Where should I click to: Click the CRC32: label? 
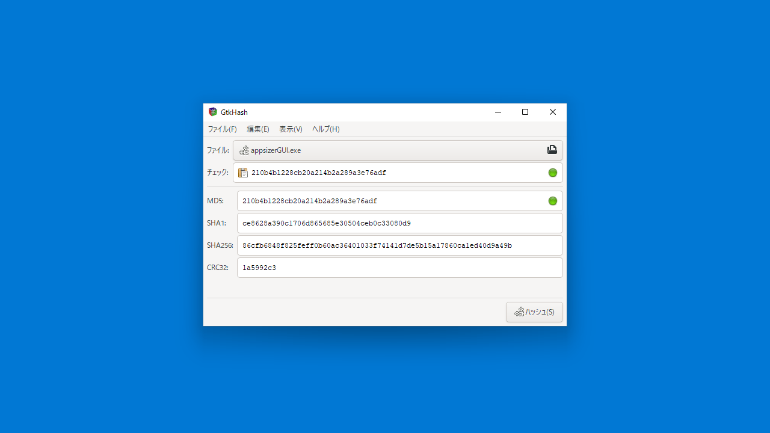(x=218, y=268)
